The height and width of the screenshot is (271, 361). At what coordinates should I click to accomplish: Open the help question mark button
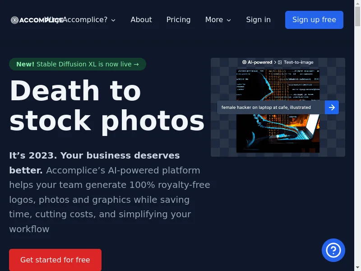333,250
